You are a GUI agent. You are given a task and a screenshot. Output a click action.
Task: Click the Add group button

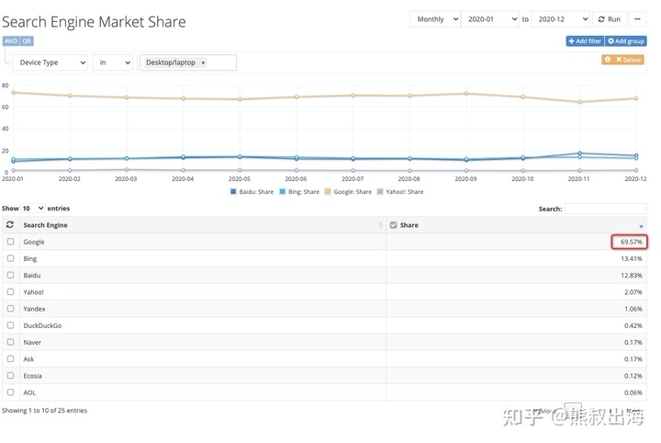[626, 41]
